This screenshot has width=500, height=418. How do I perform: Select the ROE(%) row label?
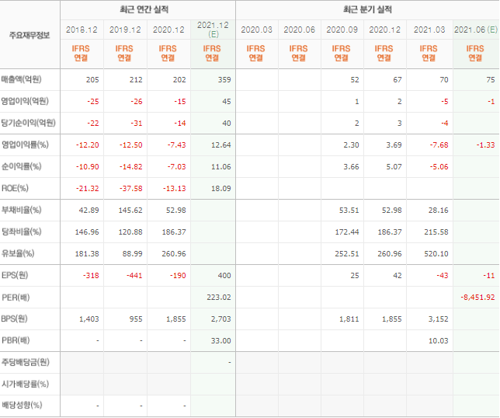(15, 188)
